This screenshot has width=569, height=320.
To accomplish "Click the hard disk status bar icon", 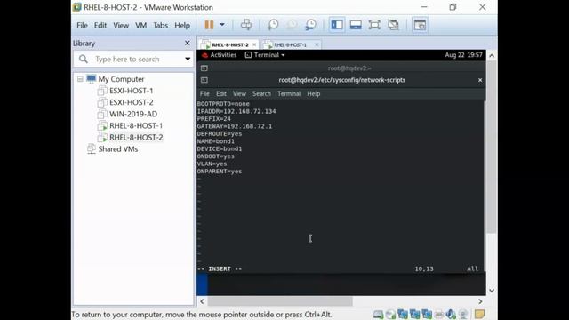I will 378,314.
